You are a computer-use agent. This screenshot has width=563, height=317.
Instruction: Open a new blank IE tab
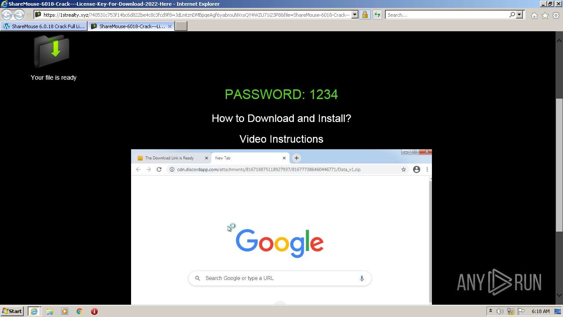pos(181,26)
